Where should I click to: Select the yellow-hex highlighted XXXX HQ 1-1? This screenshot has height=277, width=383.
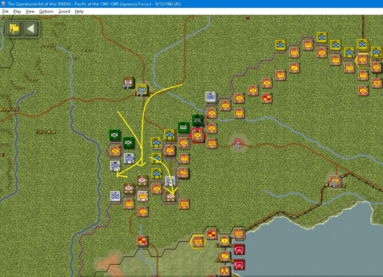coord(198,242)
